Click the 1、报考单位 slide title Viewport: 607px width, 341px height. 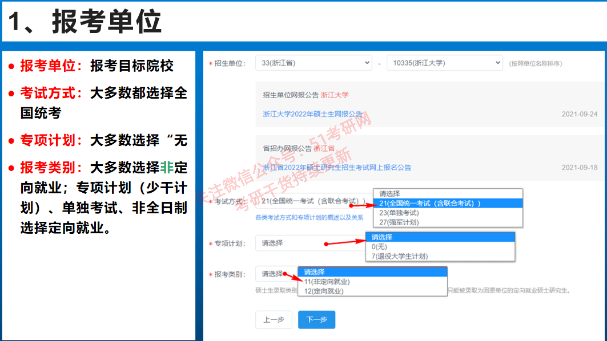[85, 21]
